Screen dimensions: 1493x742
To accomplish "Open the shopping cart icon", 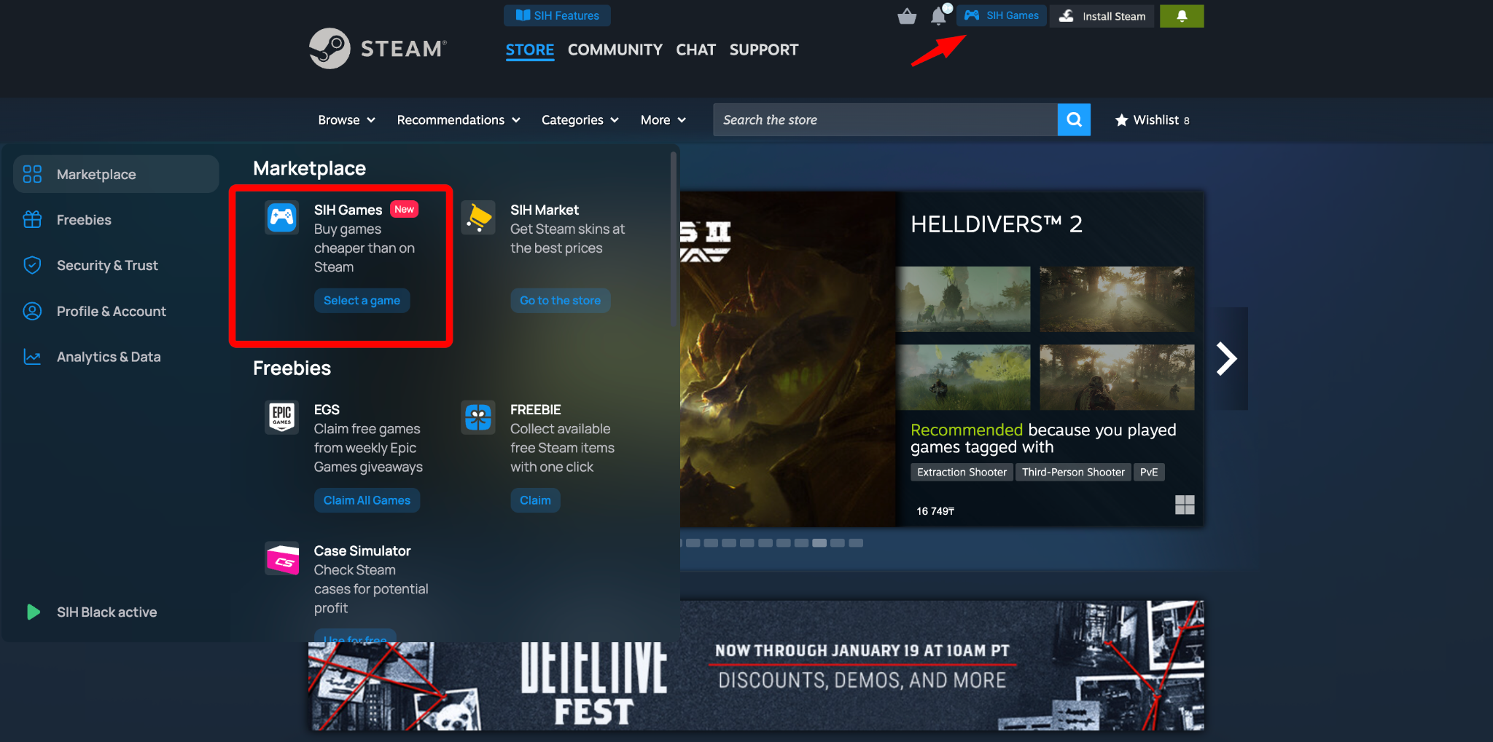I will [906, 15].
